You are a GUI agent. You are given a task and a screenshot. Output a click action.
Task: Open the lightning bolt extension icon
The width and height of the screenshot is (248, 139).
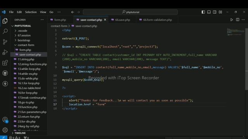pos(5,83)
